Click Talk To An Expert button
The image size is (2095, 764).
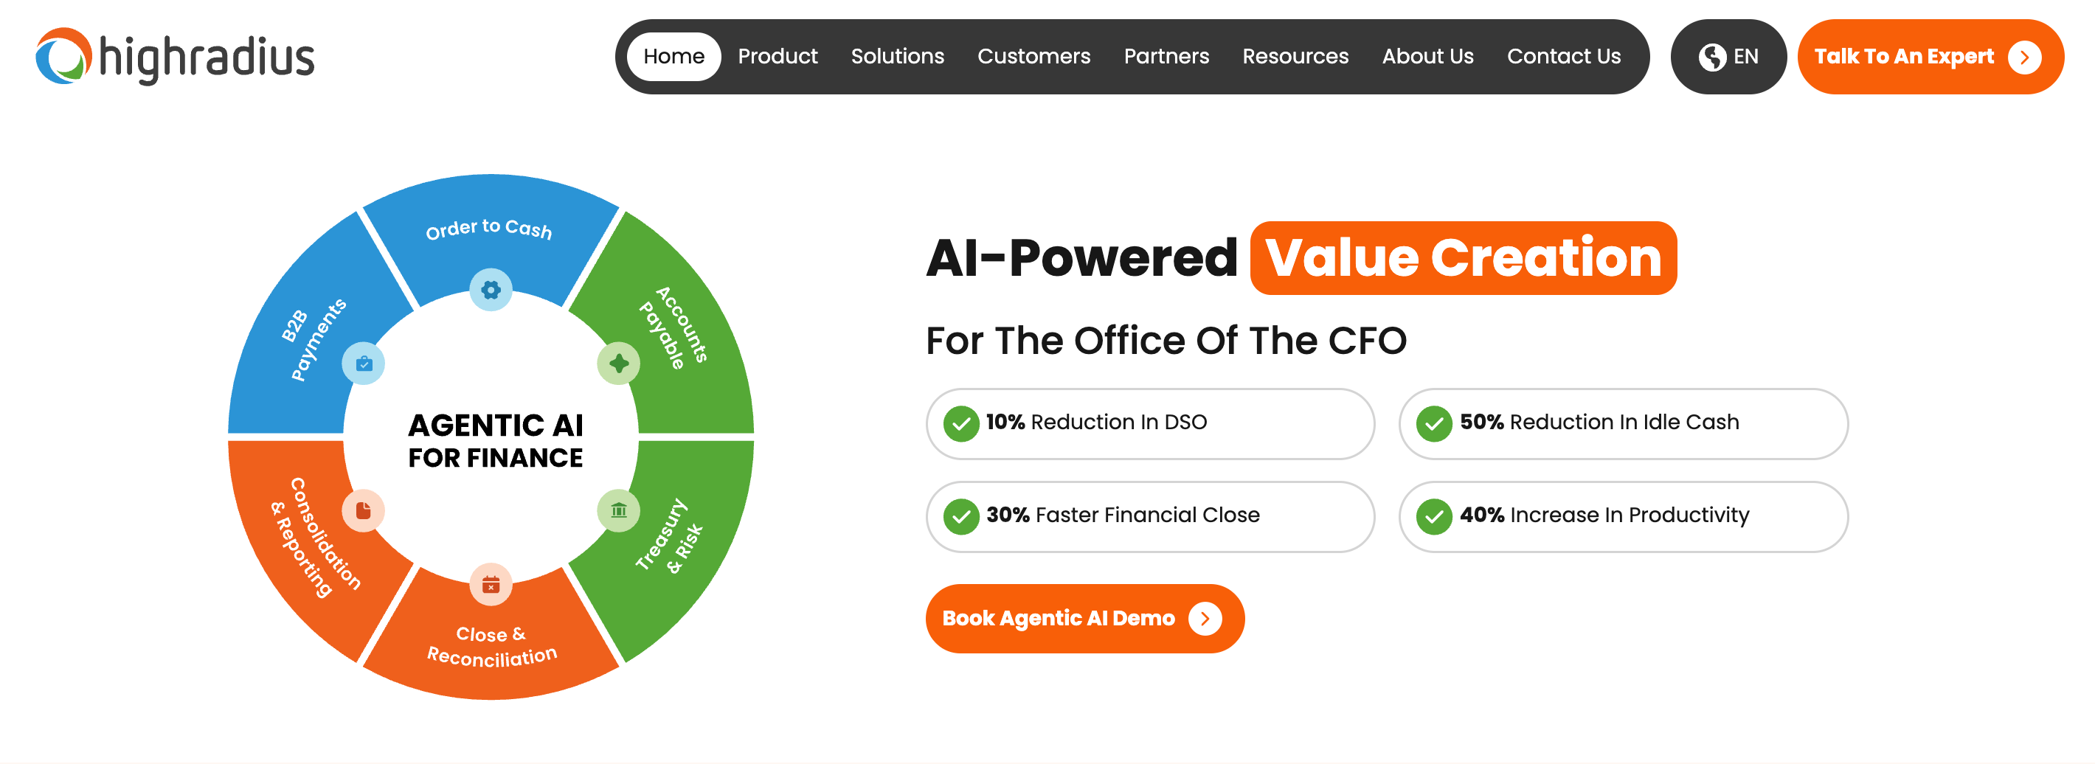point(1930,57)
